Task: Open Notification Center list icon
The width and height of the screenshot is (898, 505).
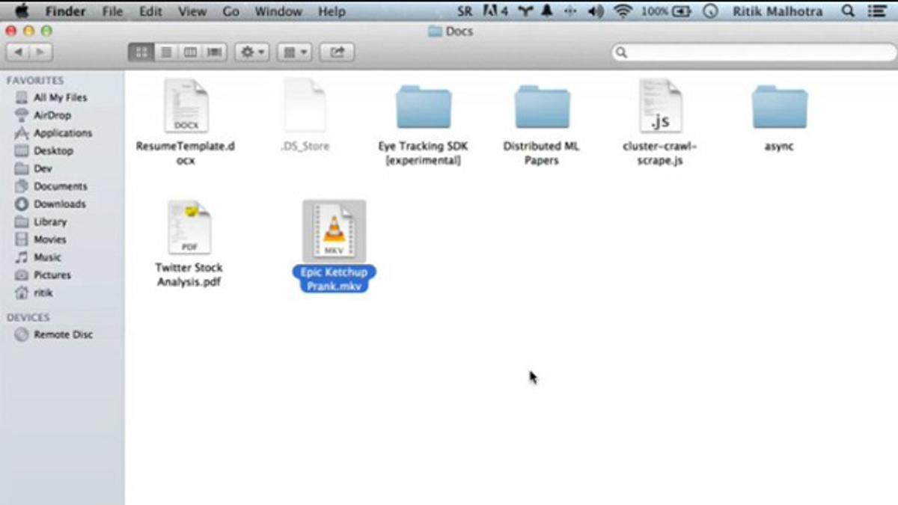Action: pyautogui.click(x=877, y=11)
